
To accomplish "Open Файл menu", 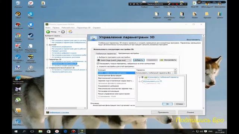I will click(48, 28).
